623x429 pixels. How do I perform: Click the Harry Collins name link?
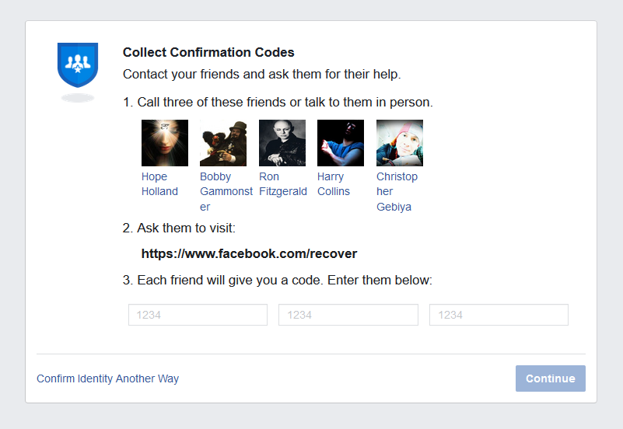(x=334, y=183)
